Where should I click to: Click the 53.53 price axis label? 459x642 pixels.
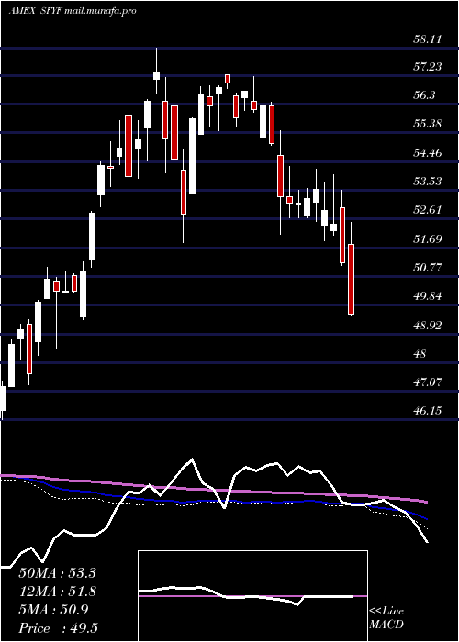[427, 182]
